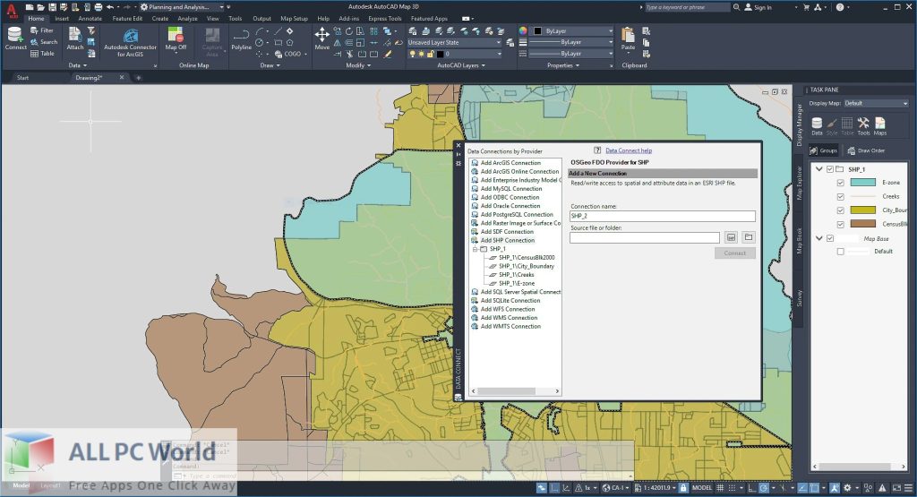
Task: Select the Move tool in Modify panel
Action: click(322, 39)
